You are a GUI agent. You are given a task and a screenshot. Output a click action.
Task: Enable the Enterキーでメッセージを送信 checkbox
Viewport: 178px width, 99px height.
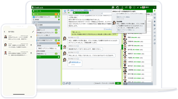[94, 83]
